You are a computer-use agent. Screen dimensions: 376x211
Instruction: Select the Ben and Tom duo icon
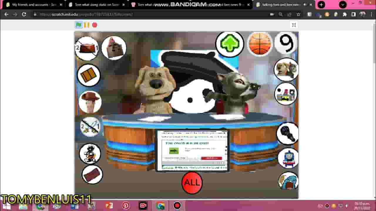click(x=286, y=69)
